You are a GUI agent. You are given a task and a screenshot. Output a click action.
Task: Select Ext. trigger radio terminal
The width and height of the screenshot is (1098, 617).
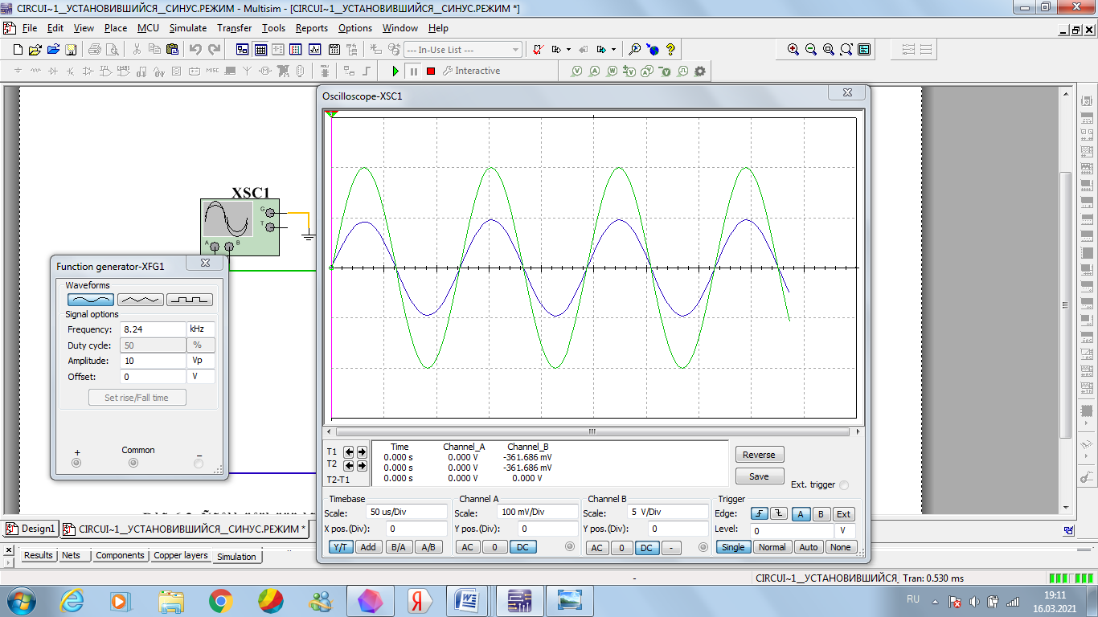click(843, 485)
